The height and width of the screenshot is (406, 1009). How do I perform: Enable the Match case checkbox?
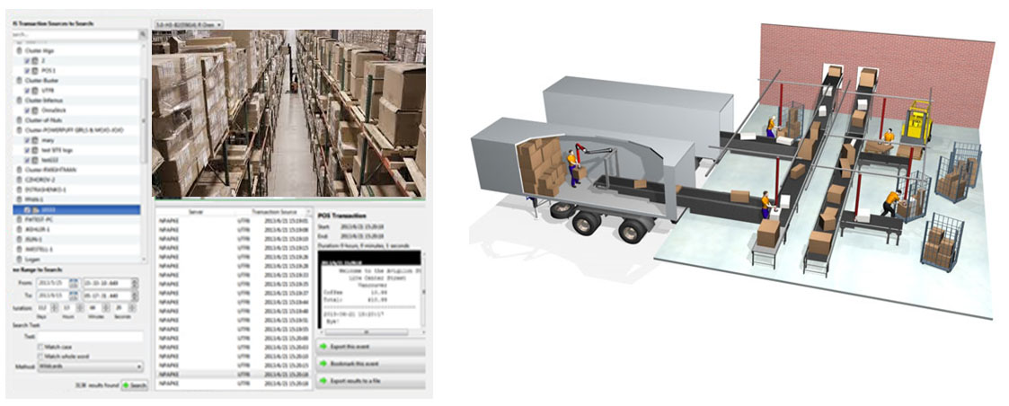click(x=40, y=346)
